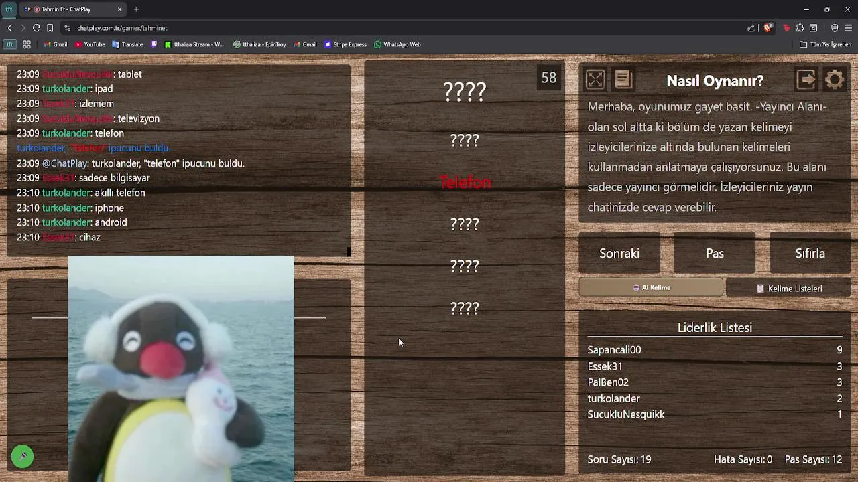Click the Soru Sayısı: 19 counter
Viewport: 858px width, 482px height.
[x=619, y=459]
